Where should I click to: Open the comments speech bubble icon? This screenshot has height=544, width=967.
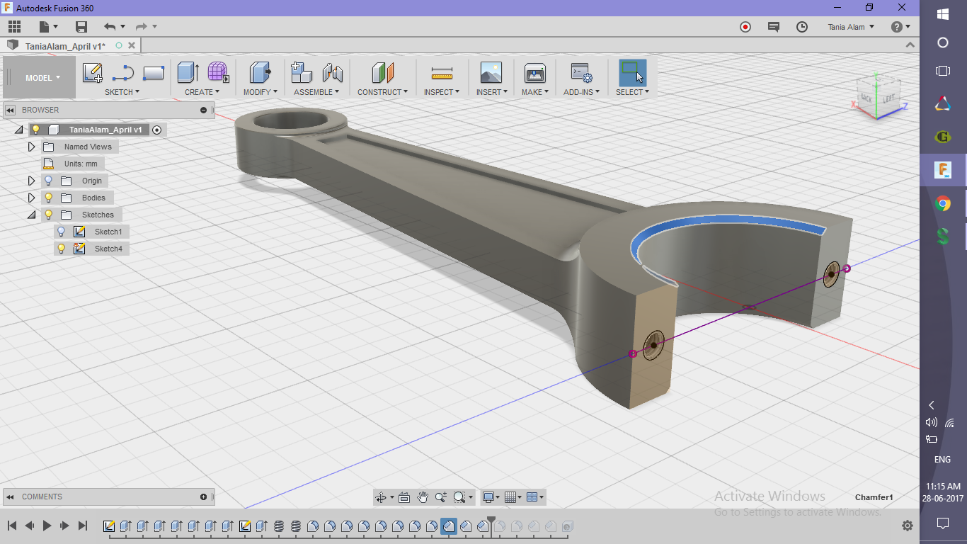point(774,27)
